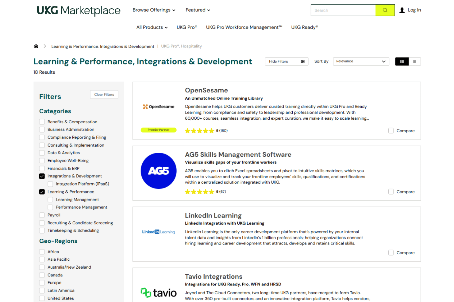Check the Data & Analytics filter
This screenshot has width=454, height=302.
pyautogui.click(x=42, y=153)
